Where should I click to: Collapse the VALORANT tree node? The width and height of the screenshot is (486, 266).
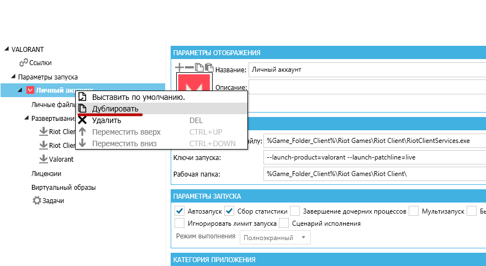point(7,49)
